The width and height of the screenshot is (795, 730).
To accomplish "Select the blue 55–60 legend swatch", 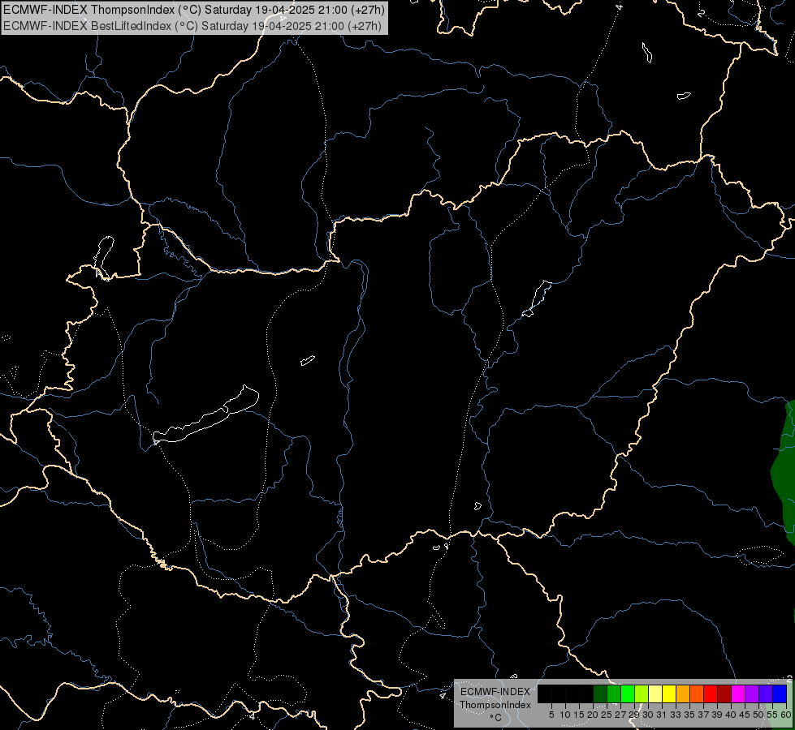I will (x=780, y=693).
